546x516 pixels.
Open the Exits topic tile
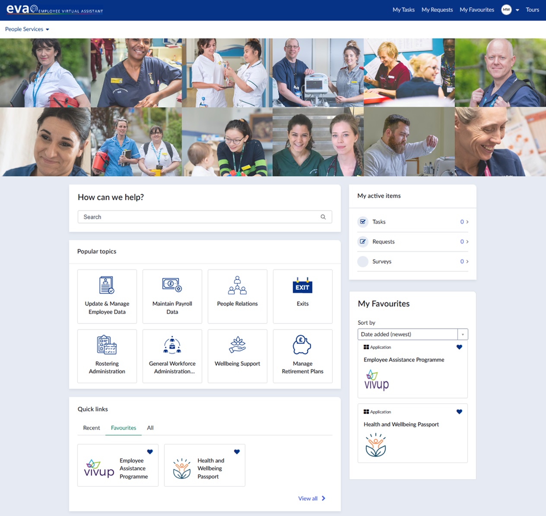[302, 296]
